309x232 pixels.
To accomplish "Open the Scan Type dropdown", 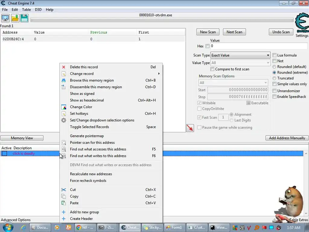I will (240, 55).
